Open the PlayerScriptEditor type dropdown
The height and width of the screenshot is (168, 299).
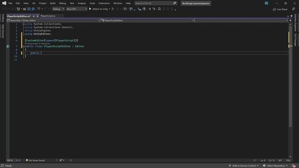(x=147, y=21)
